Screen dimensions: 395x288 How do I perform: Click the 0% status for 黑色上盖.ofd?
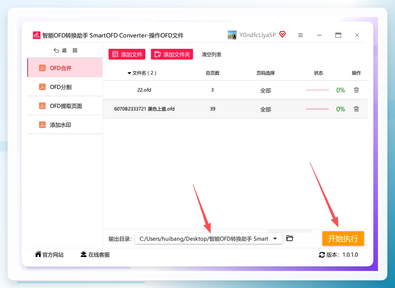(341, 109)
